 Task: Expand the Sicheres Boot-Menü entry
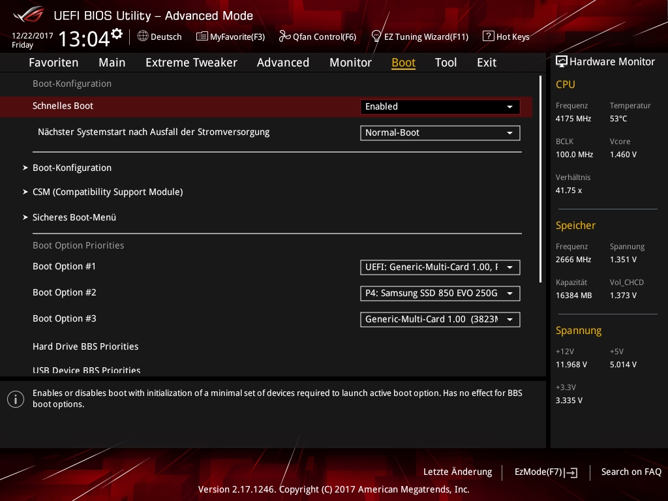(x=74, y=217)
